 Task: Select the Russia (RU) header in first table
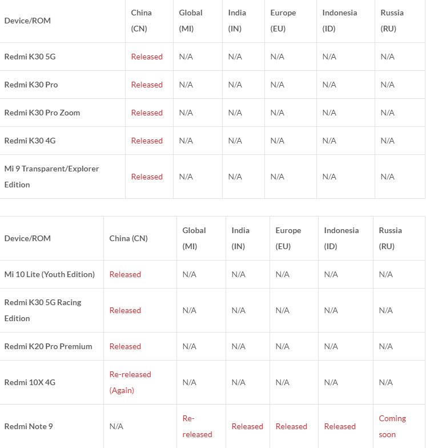[400, 21]
